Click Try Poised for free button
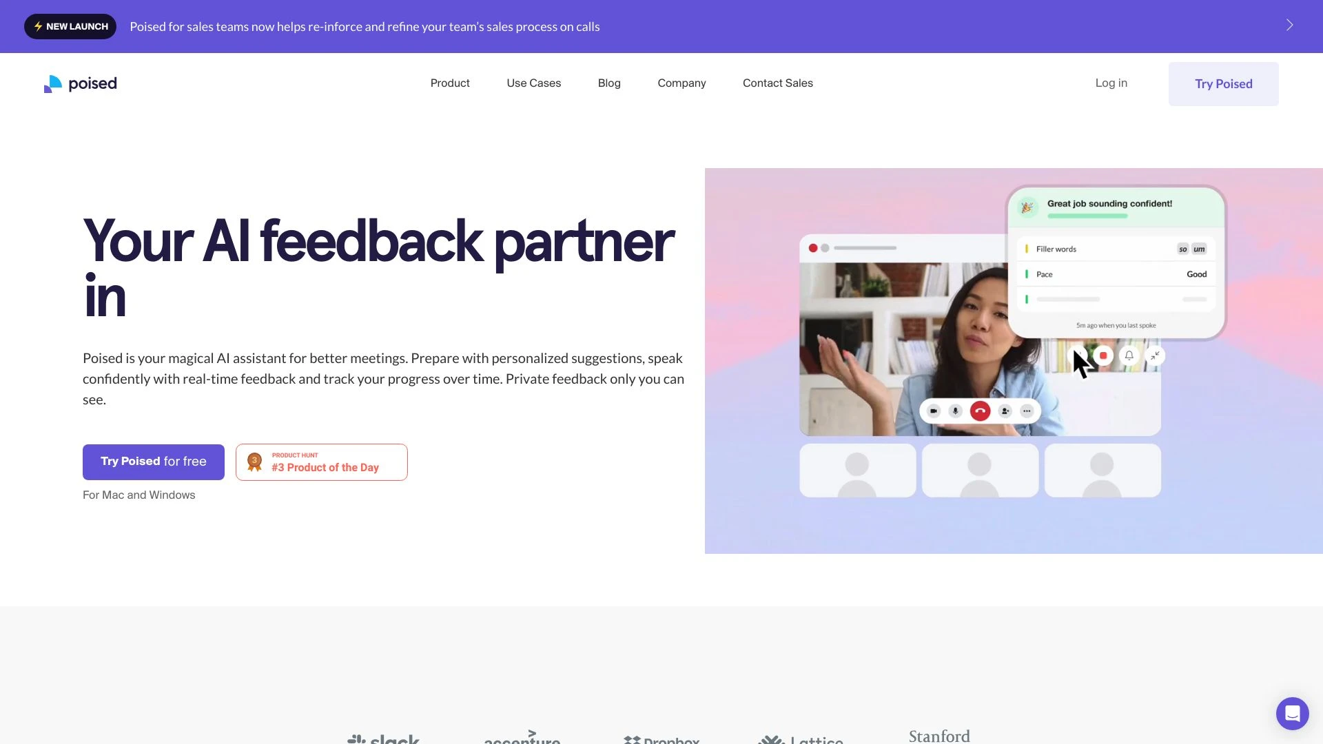This screenshot has width=1323, height=744. click(x=153, y=461)
